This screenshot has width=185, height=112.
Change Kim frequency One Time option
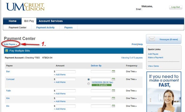[x=131, y=98]
